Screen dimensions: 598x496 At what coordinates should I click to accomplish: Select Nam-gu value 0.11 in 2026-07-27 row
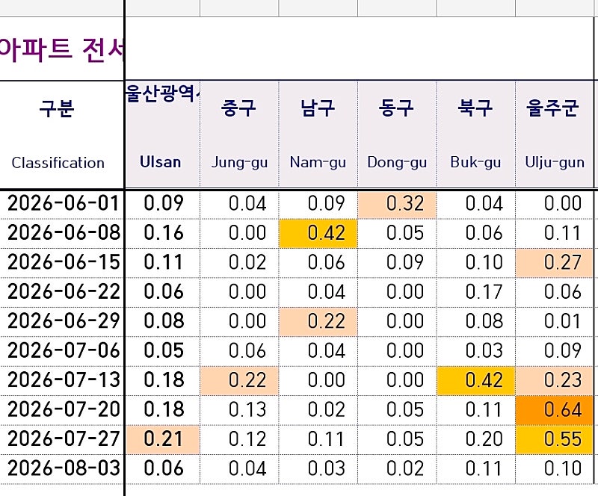318,439
